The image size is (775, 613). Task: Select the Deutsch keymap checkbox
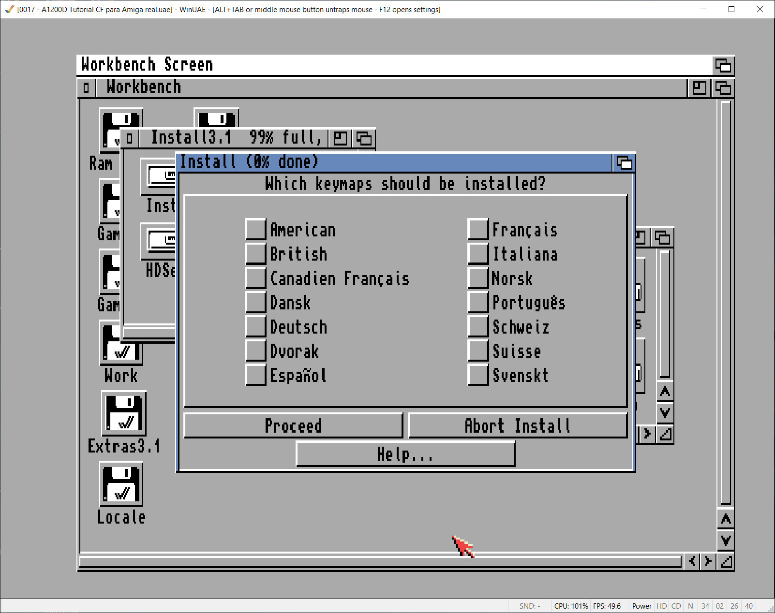256,326
